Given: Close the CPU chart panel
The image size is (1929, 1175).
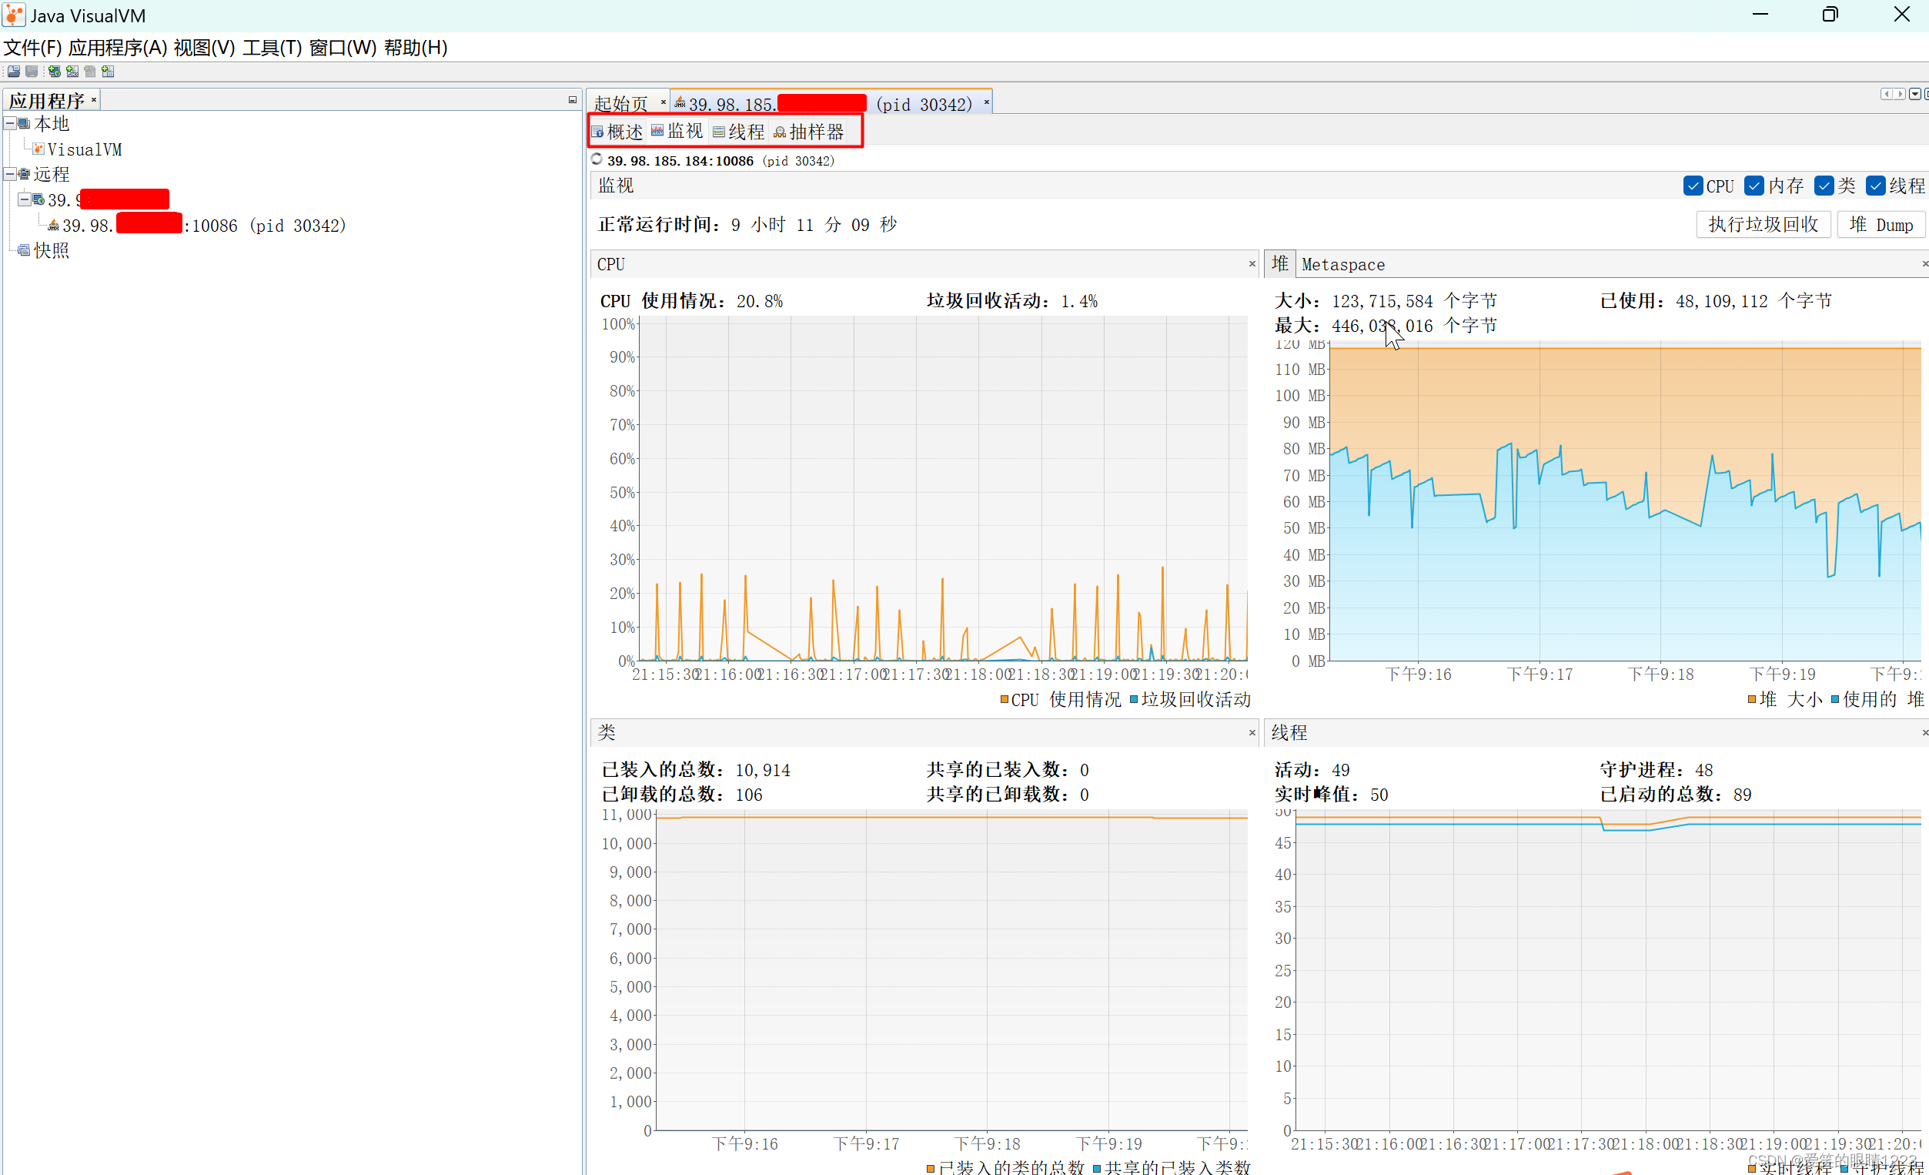Looking at the screenshot, I should tap(1252, 264).
